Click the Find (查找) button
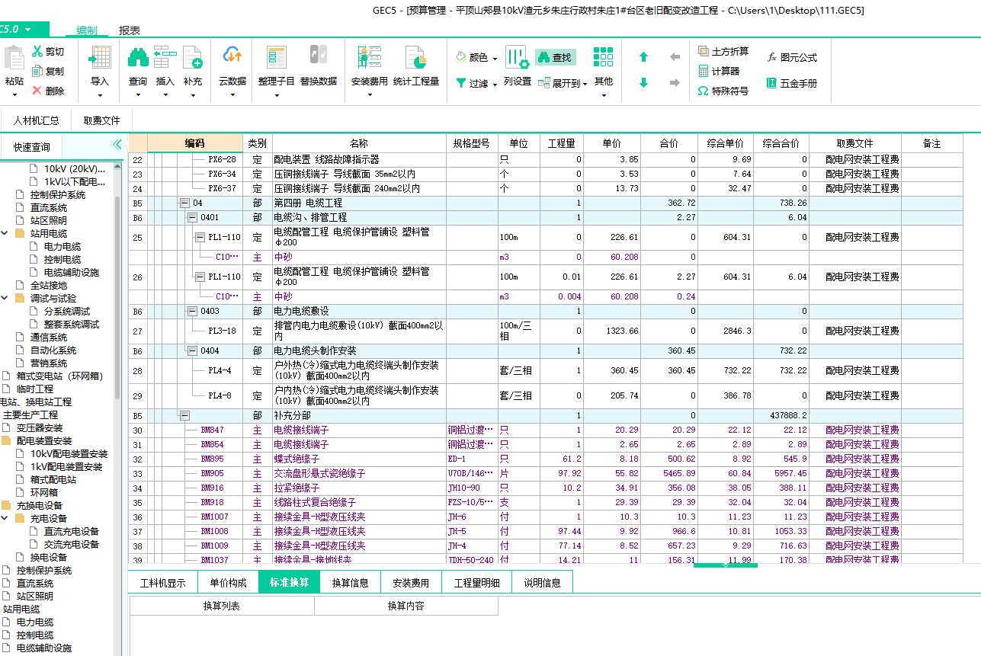The width and height of the screenshot is (981, 656). coord(554,57)
